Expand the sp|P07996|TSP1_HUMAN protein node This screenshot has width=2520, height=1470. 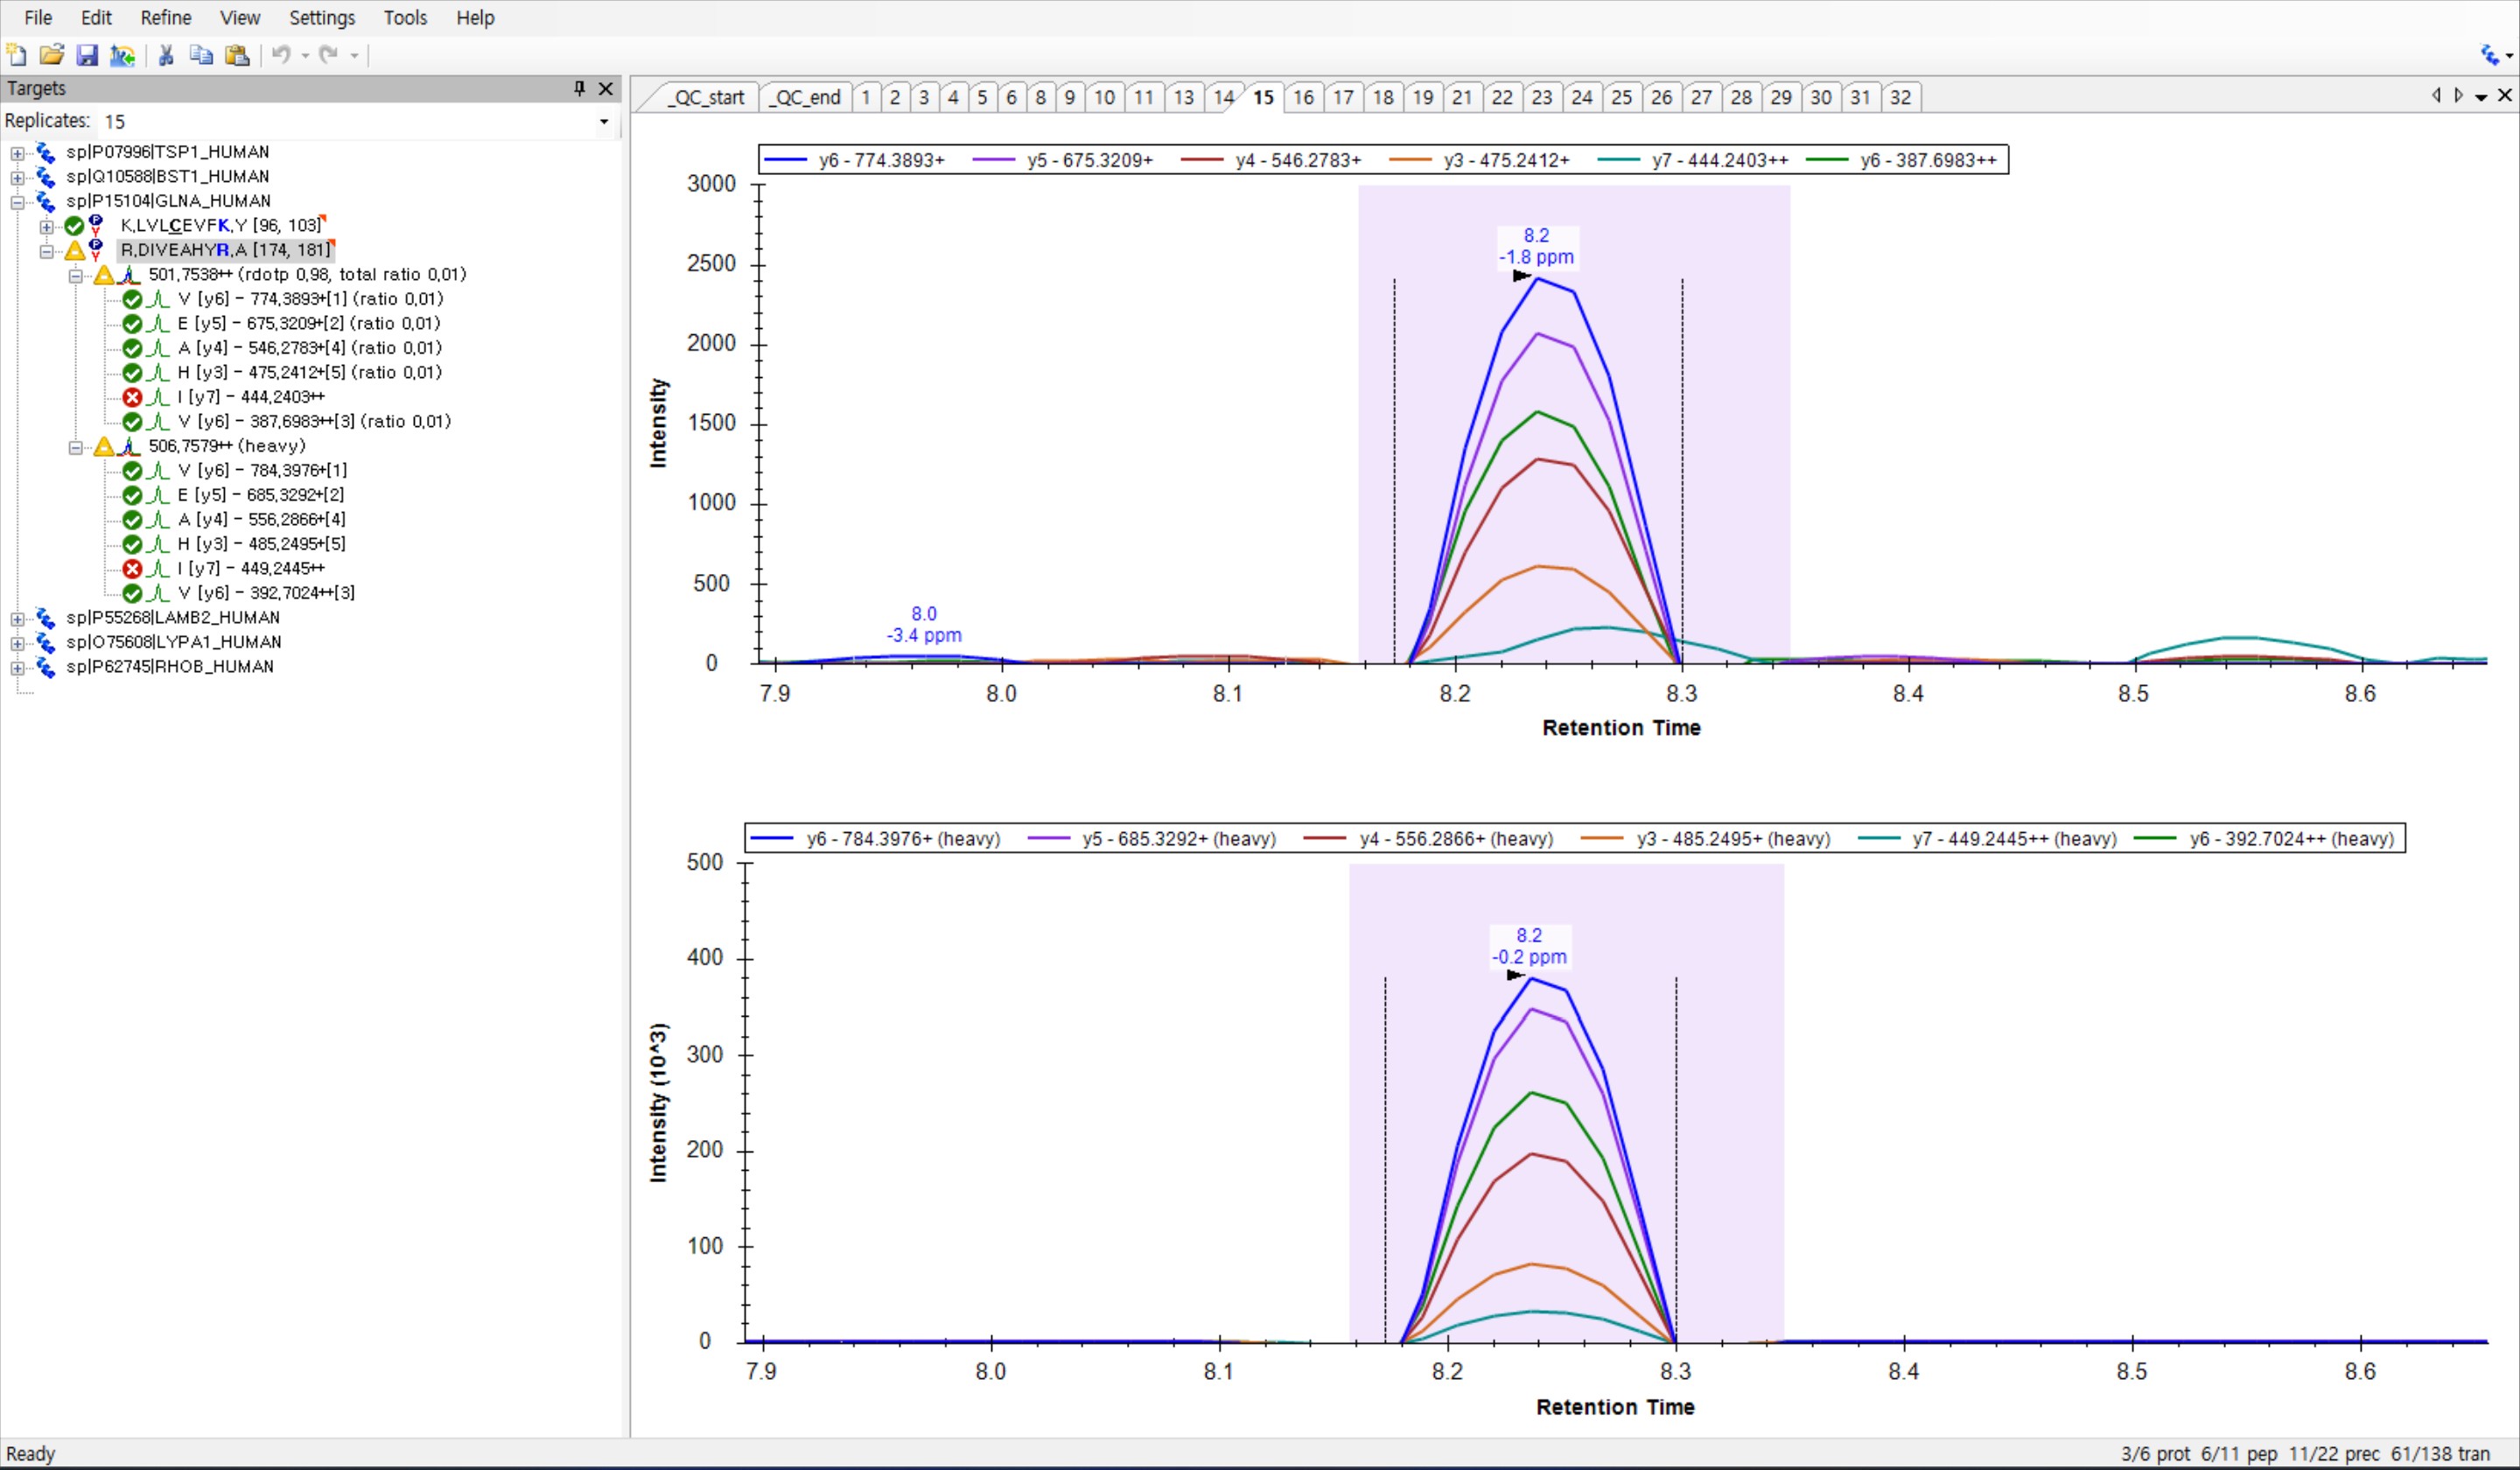click(x=17, y=153)
